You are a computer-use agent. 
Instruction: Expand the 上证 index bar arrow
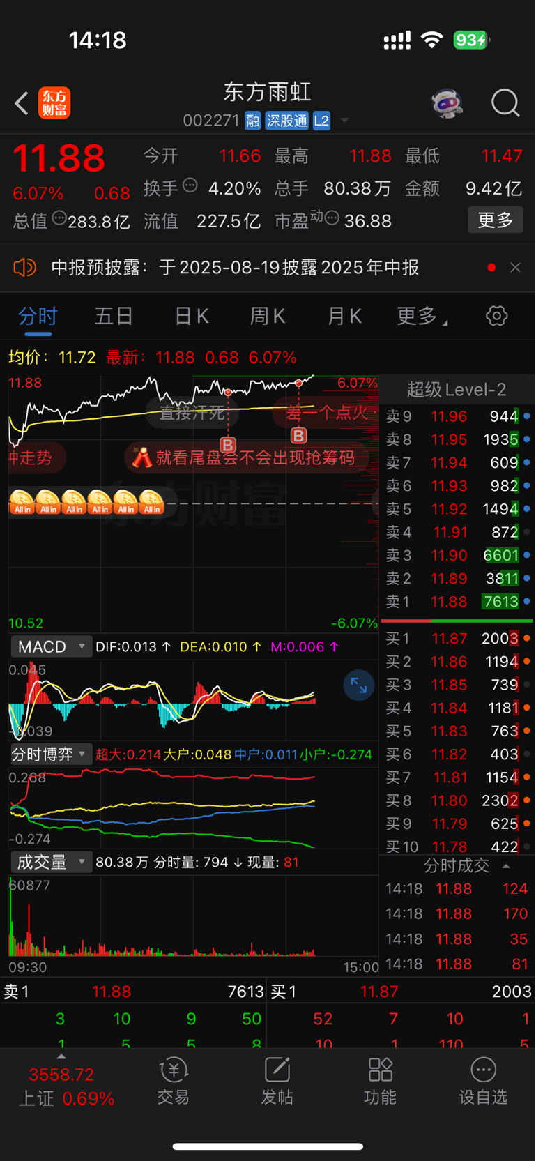click(61, 1056)
